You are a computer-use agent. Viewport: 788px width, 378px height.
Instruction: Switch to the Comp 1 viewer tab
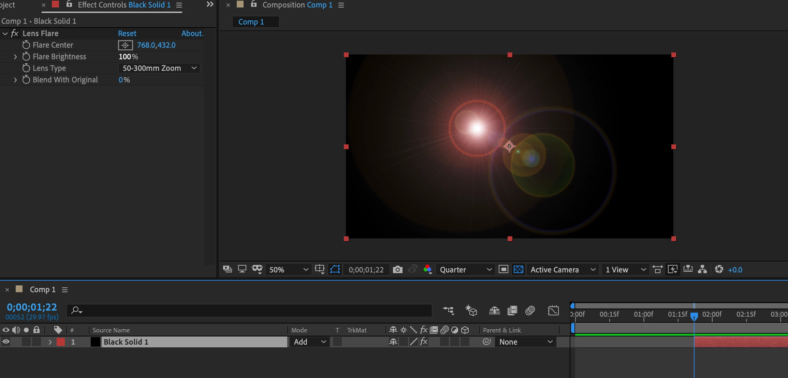(251, 22)
